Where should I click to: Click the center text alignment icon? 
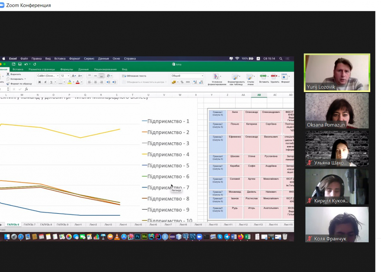[96, 82]
